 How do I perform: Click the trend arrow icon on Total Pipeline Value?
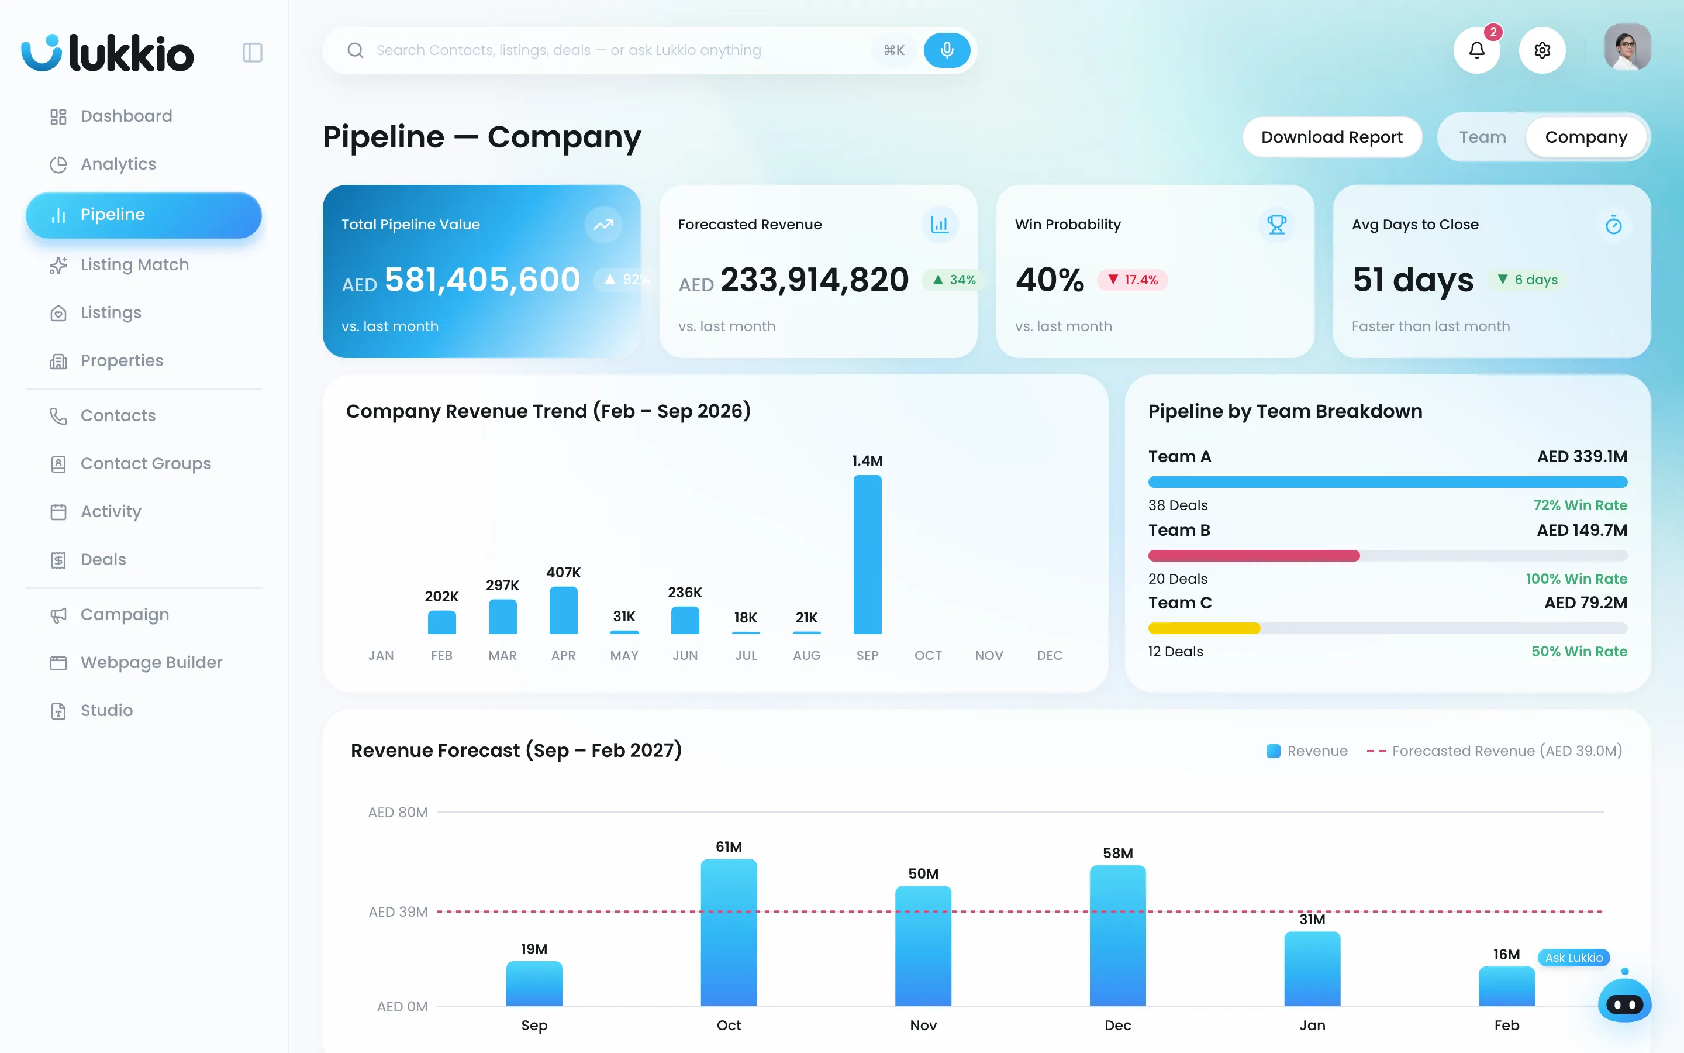603,224
